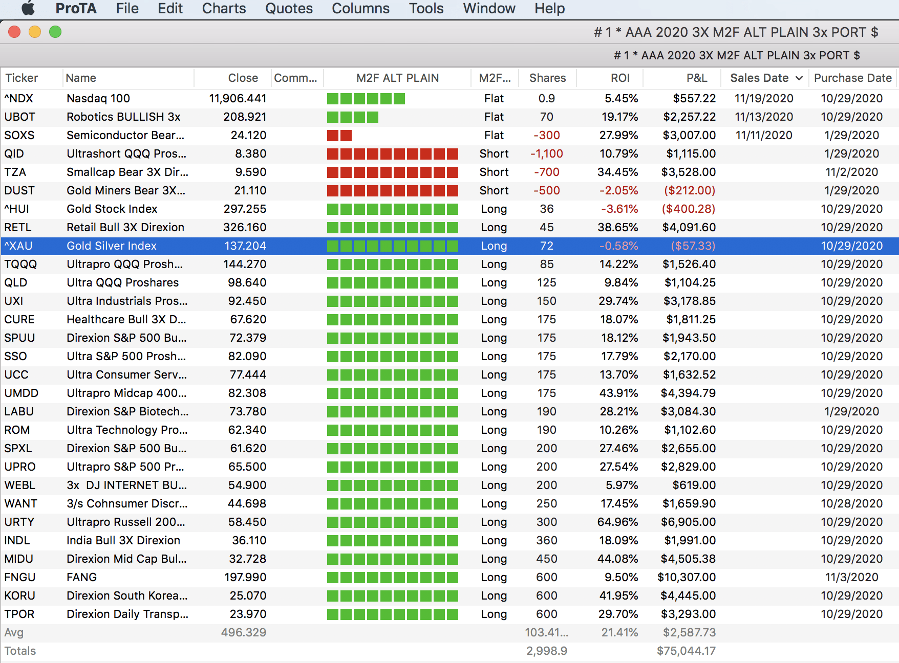Click WANT purchase date 10/28/2020
Image resolution: width=899 pixels, height=663 pixels.
coord(852,503)
